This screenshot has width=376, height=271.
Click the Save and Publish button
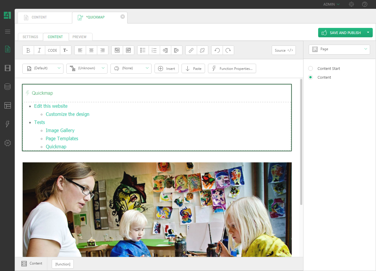point(341,33)
